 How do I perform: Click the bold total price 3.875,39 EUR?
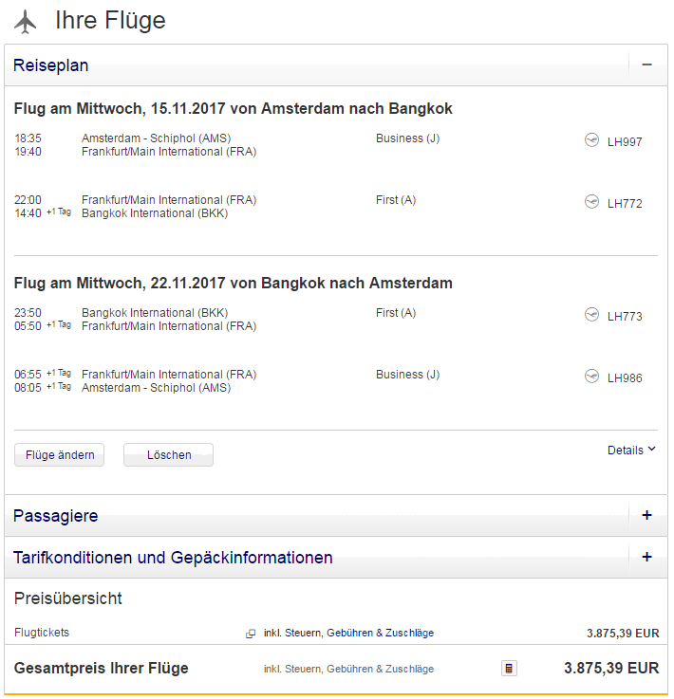tap(611, 669)
